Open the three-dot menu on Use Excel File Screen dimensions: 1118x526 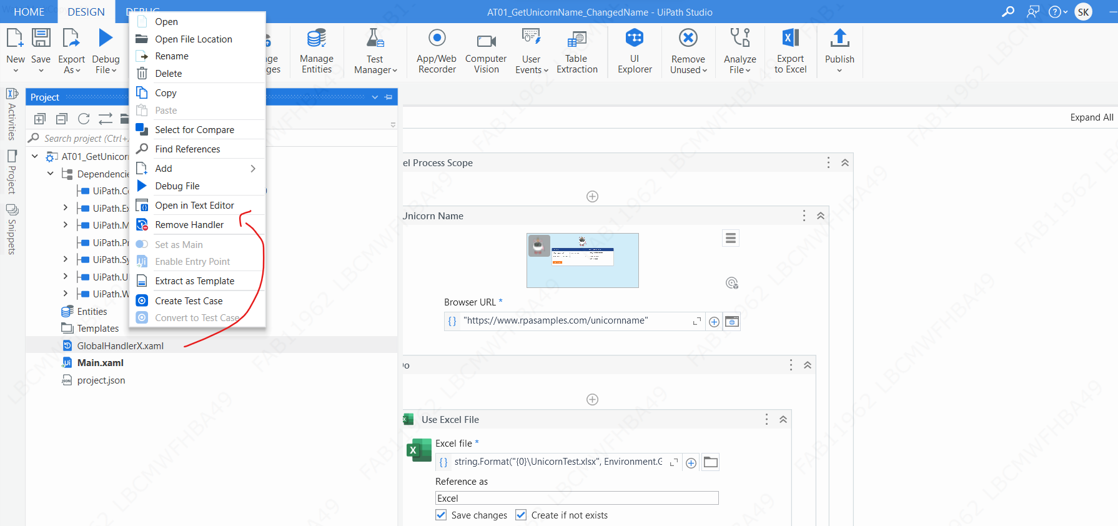click(767, 419)
